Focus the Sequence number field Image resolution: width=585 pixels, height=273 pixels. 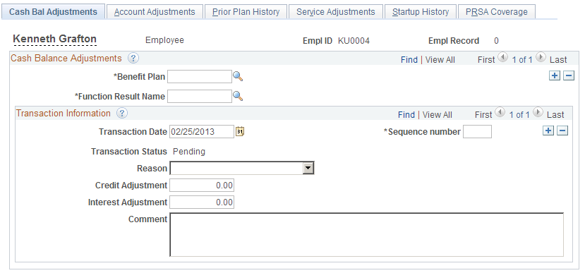click(477, 132)
